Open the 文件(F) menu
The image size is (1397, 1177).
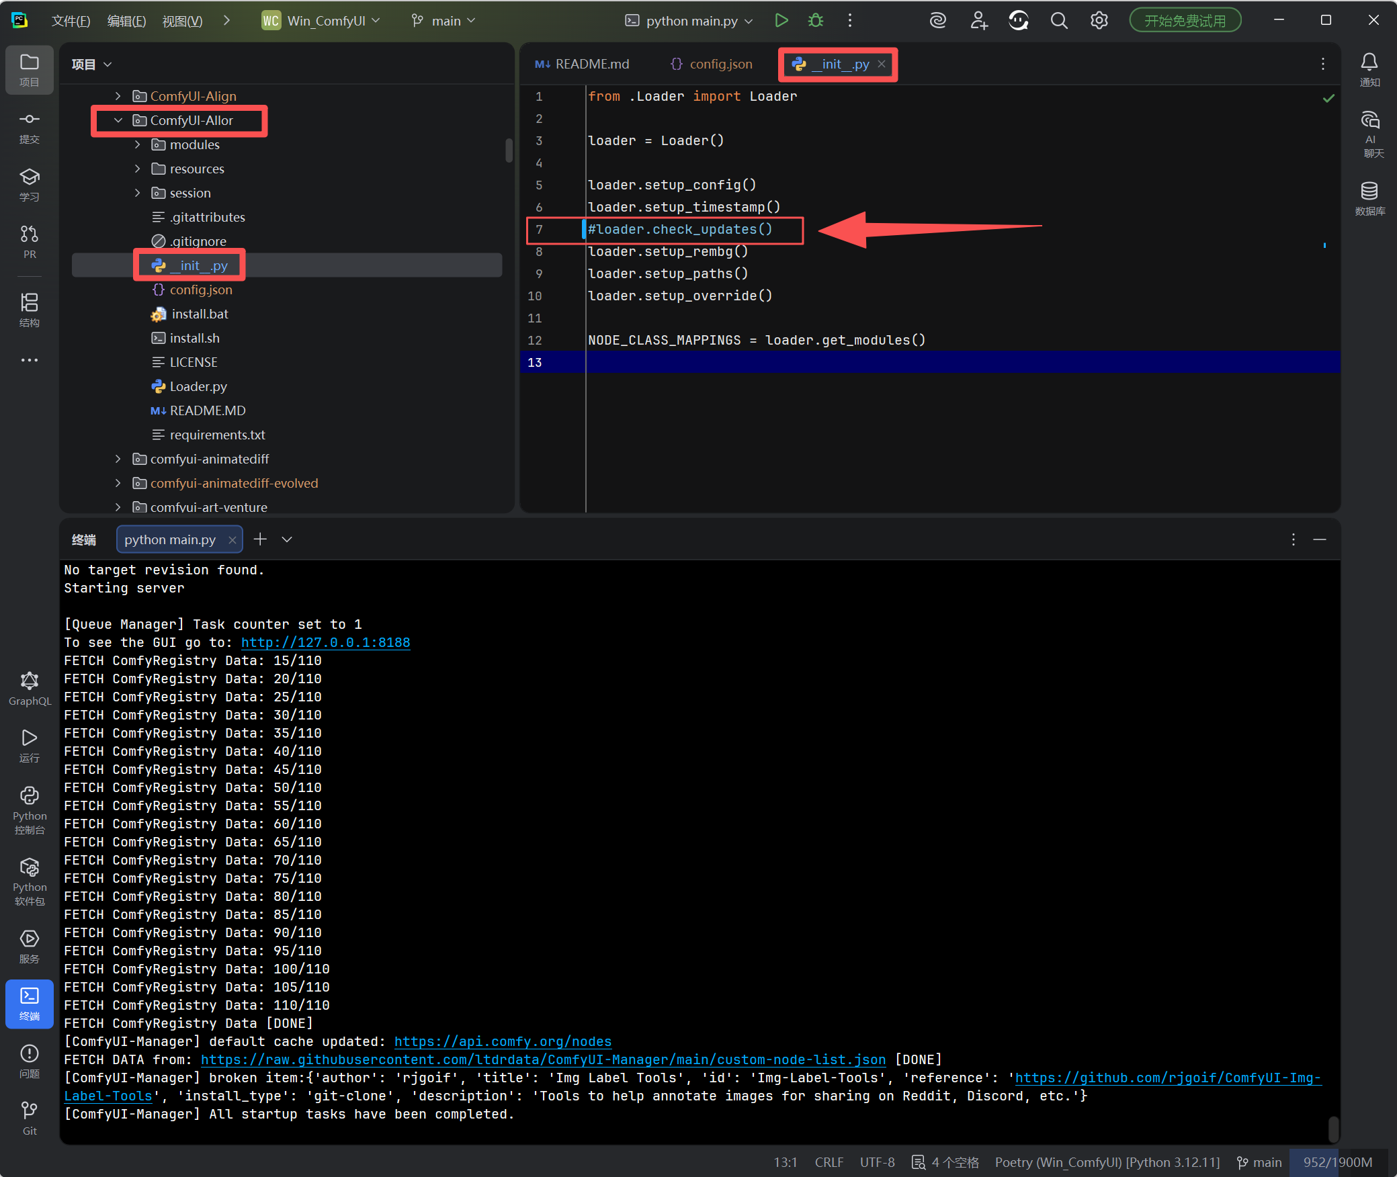click(x=71, y=21)
